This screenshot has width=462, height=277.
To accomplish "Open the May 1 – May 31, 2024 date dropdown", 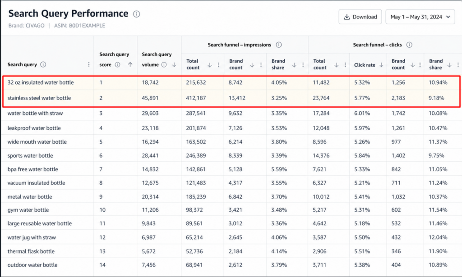I will pyautogui.click(x=420, y=17).
